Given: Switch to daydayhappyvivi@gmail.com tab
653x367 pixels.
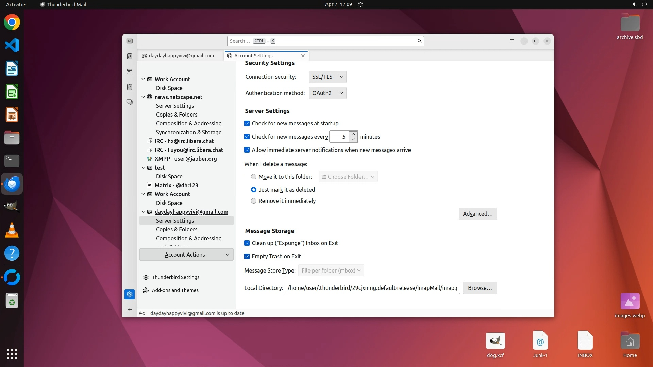Looking at the screenshot, I should coord(181,56).
